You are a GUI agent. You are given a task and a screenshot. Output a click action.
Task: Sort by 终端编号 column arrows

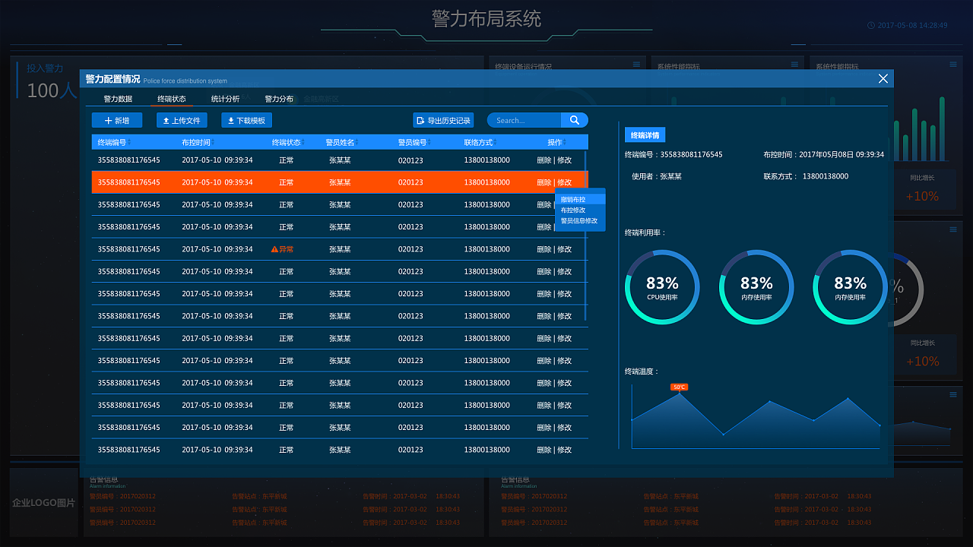129,142
